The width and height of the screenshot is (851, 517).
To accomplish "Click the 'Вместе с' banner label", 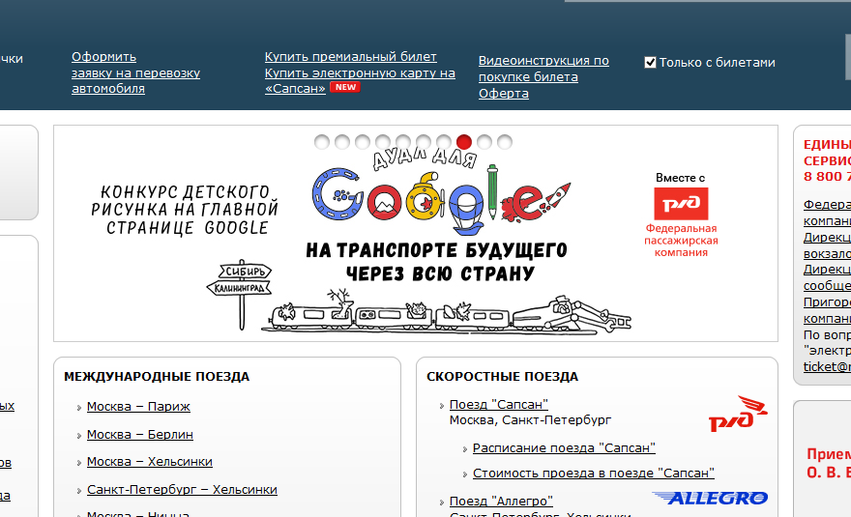I will 680,178.
